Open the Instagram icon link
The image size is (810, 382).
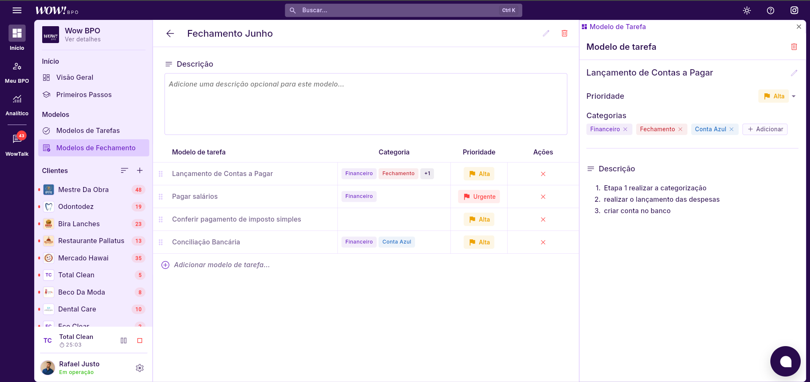pyautogui.click(x=794, y=11)
